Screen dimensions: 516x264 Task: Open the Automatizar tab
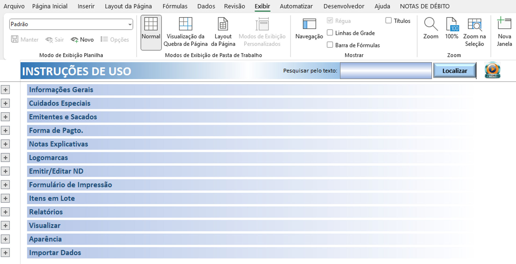click(296, 6)
